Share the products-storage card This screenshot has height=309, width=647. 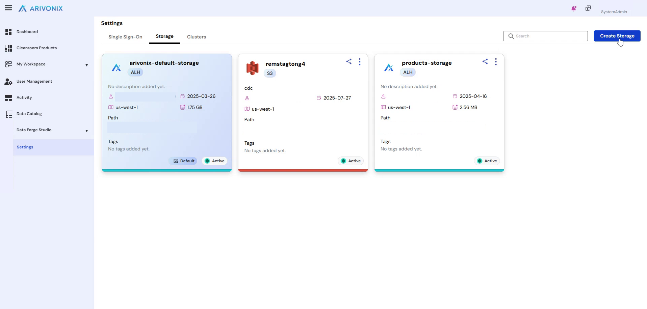(x=485, y=61)
